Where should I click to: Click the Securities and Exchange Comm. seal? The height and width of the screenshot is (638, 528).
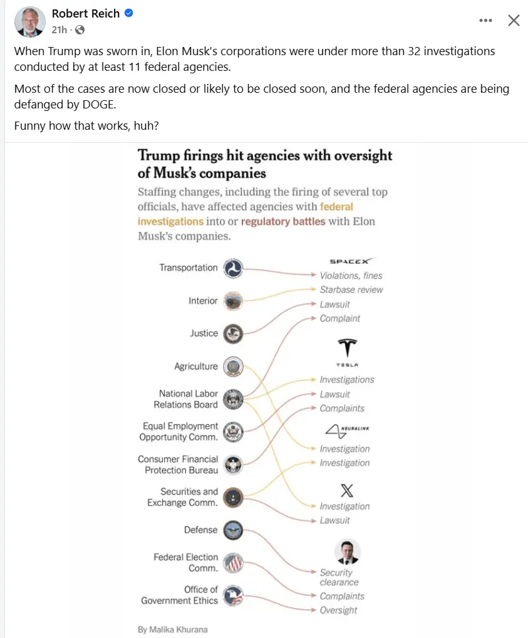pos(232,497)
